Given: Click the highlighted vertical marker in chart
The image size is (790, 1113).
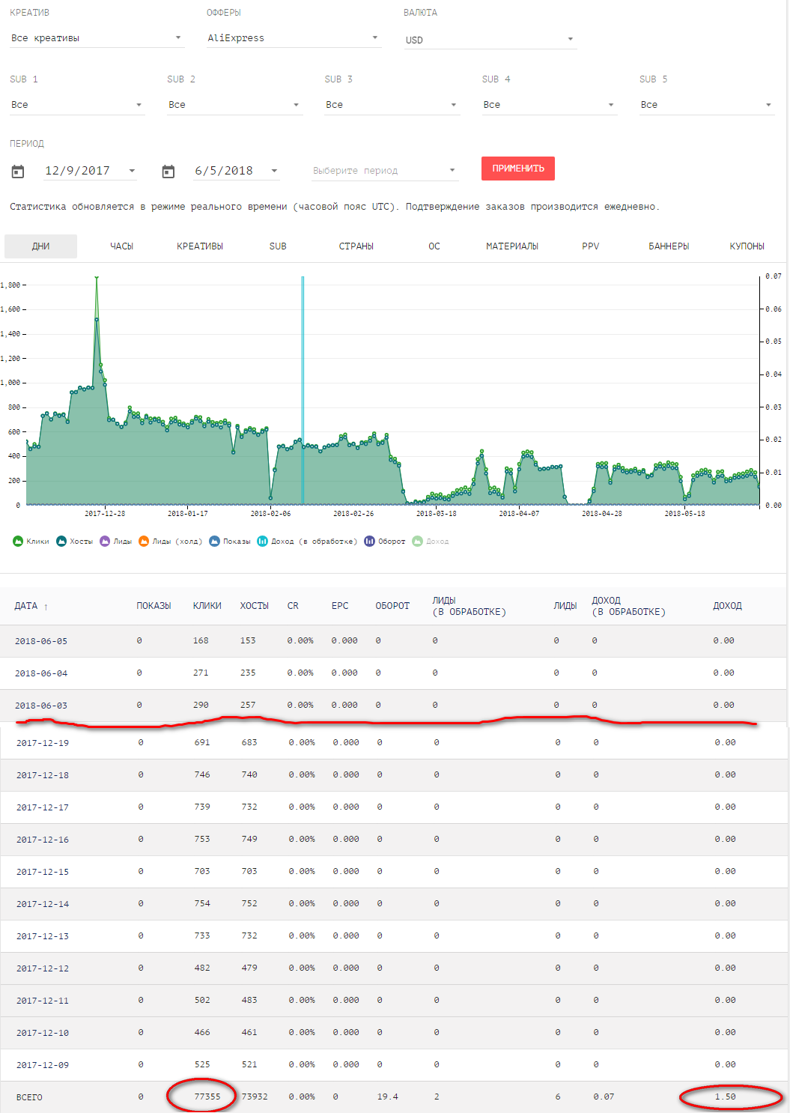Looking at the screenshot, I should (x=303, y=389).
